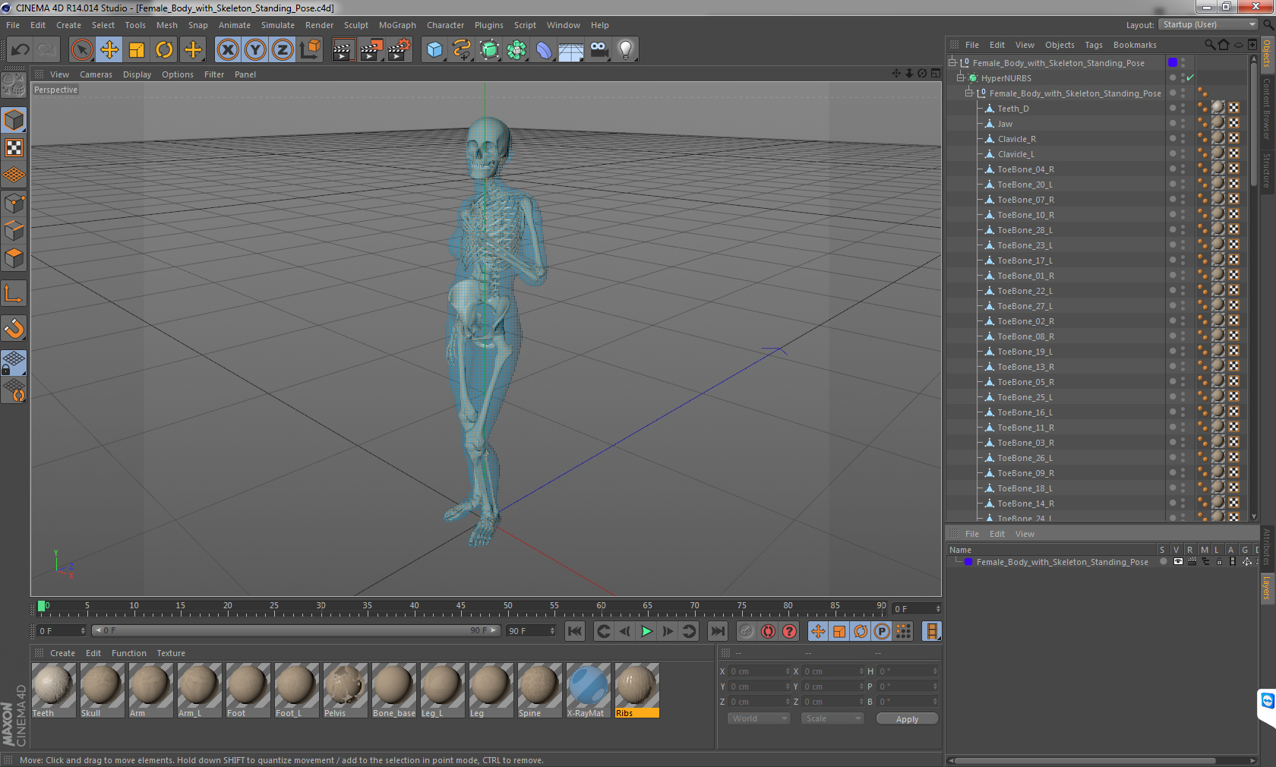Screen dimensions: 1276x767
Task: Open keyframe help question mark button
Action: (790, 631)
